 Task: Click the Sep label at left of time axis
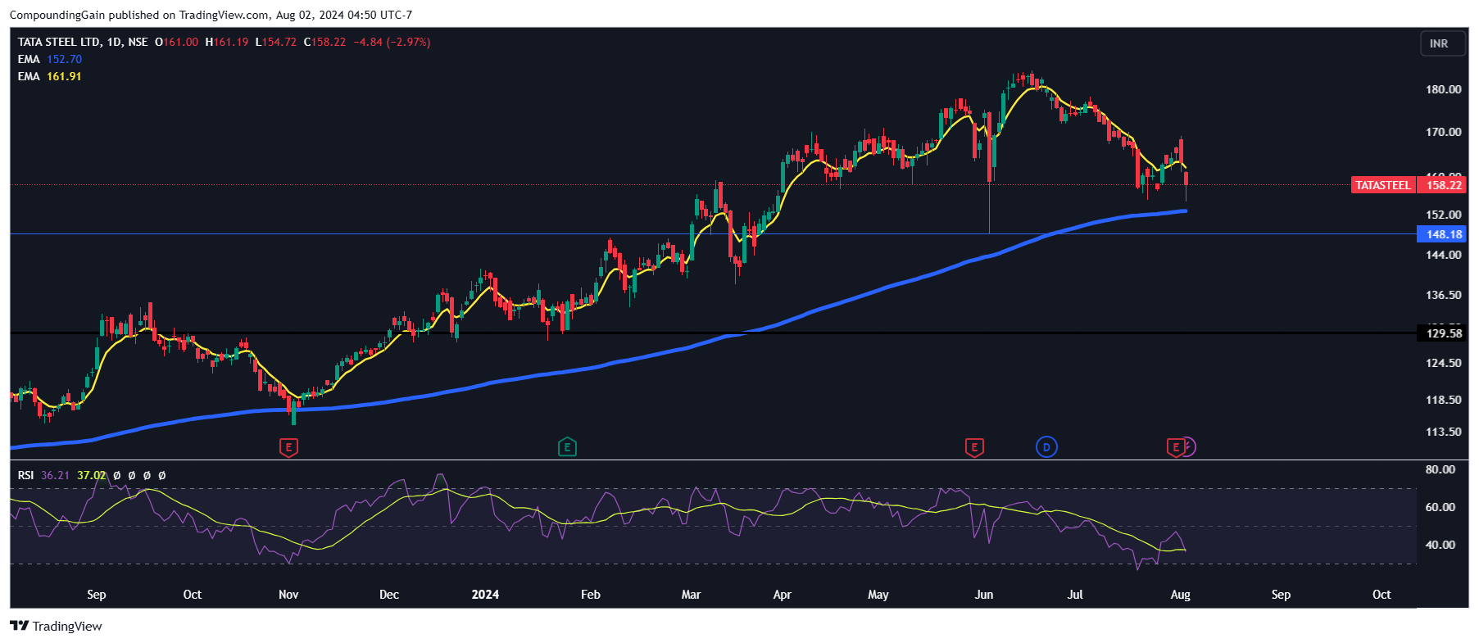pyautogui.click(x=97, y=595)
